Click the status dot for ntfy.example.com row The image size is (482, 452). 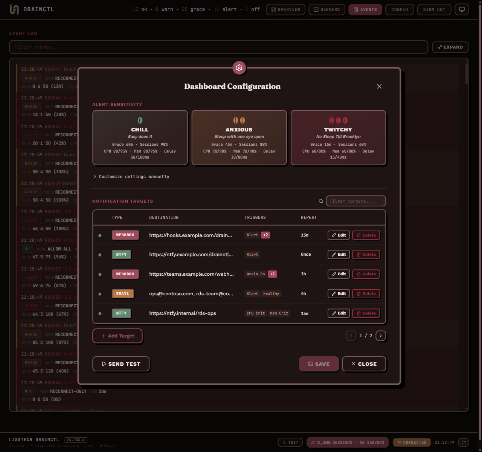[x=100, y=255]
